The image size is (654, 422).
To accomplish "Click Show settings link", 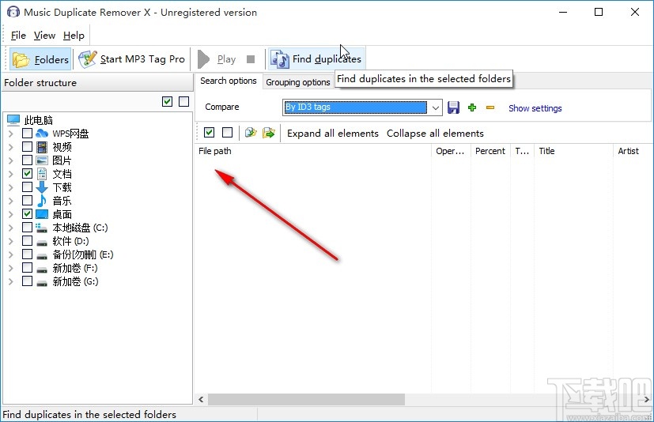I will point(535,108).
